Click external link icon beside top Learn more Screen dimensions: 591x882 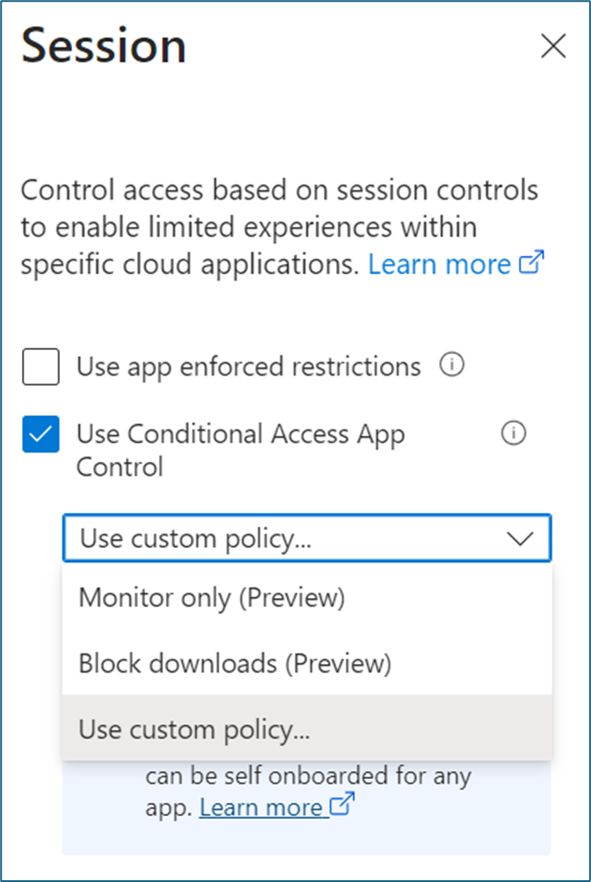pos(534,263)
